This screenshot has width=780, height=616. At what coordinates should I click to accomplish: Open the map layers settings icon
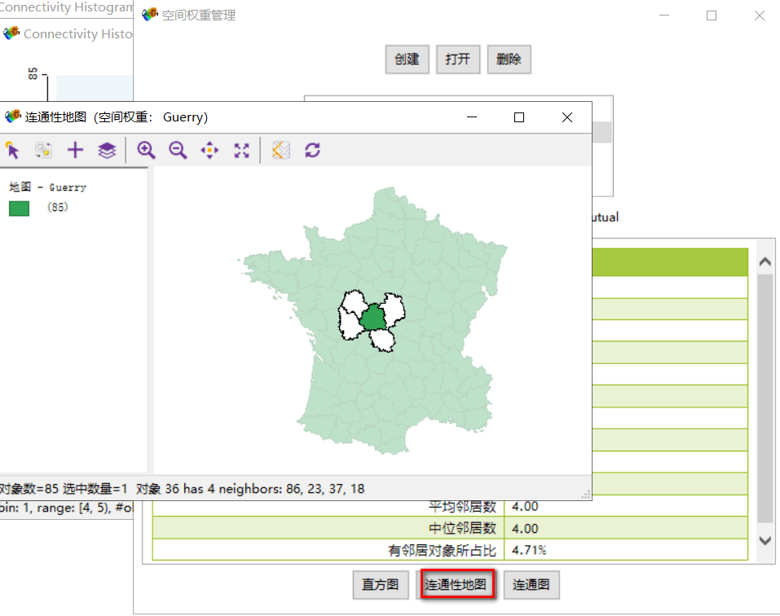[x=106, y=150]
